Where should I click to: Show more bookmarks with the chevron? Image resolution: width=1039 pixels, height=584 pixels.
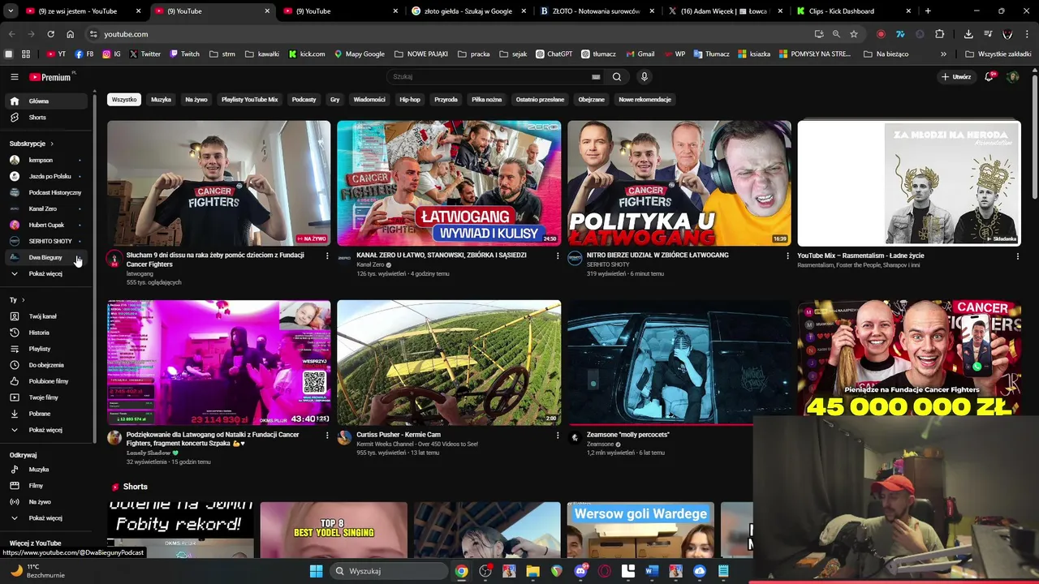(x=943, y=54)
